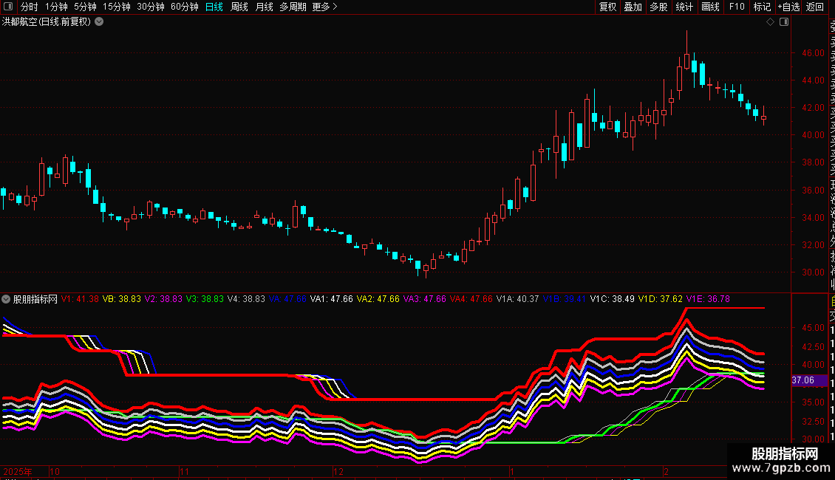Expand the 洪都航空 chart title dropdown
The width and height of the screenshot is (835, 480).
tap(99, 22)
